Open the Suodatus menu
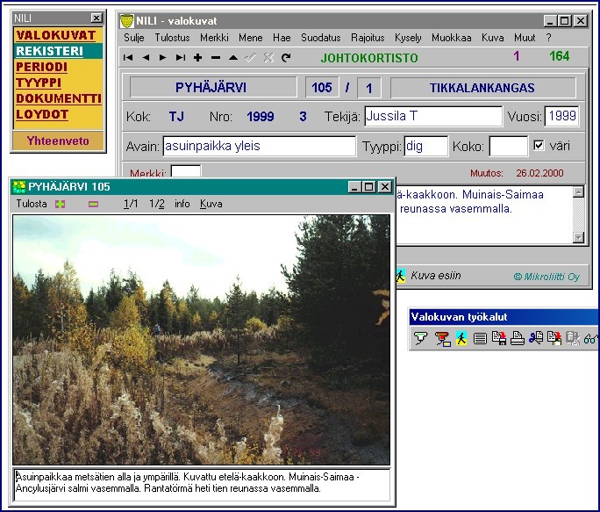 pyautogui.click(x=320, y=38)
